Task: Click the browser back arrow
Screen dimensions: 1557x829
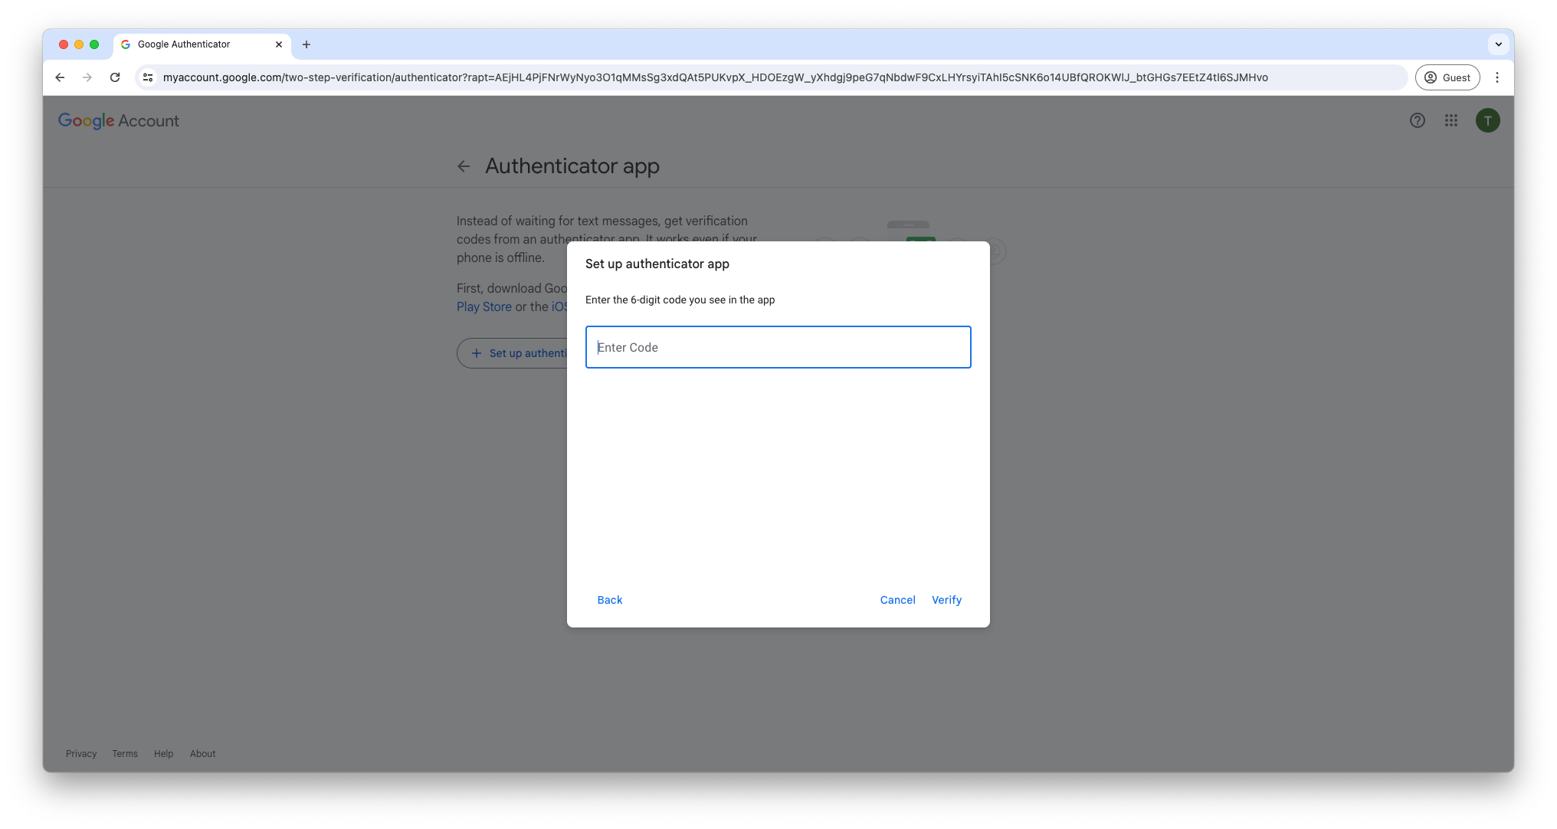Action: [60, 77]
